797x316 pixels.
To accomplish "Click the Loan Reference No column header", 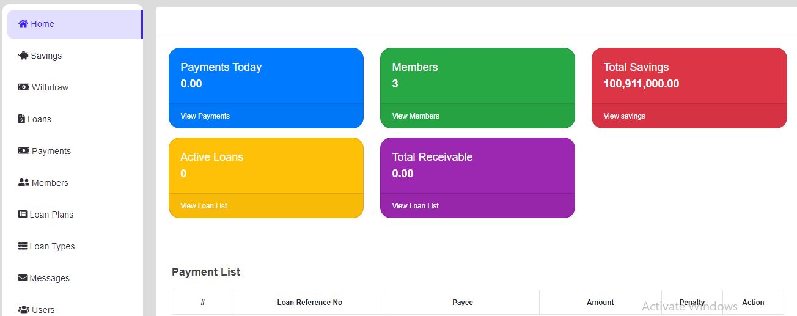I will click(309, 303).
